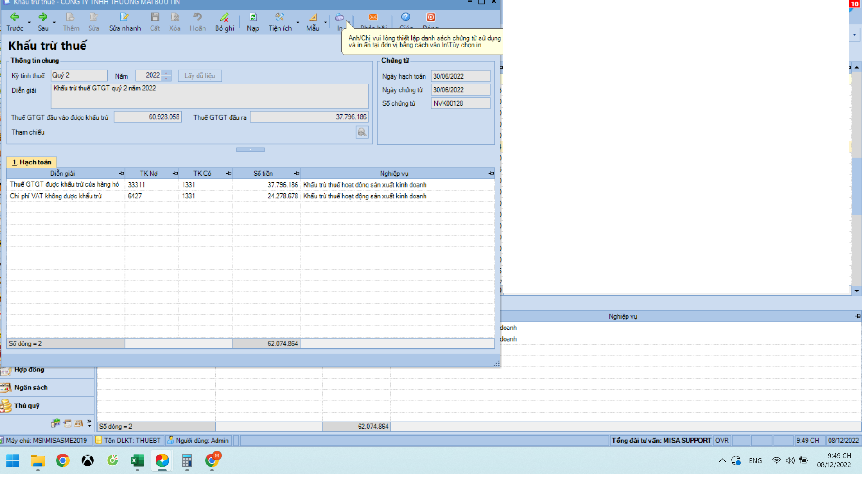
Task: Open the Mẫu dropdown arrow
Action: 325,22
